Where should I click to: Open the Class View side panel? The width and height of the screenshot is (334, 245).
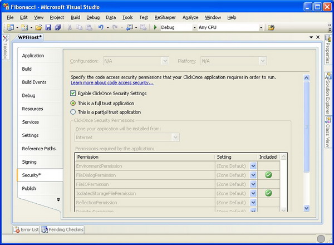[328, 132]
